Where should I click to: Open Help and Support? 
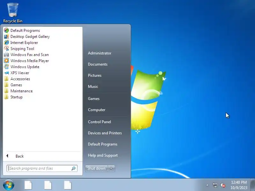coord(103,155)
